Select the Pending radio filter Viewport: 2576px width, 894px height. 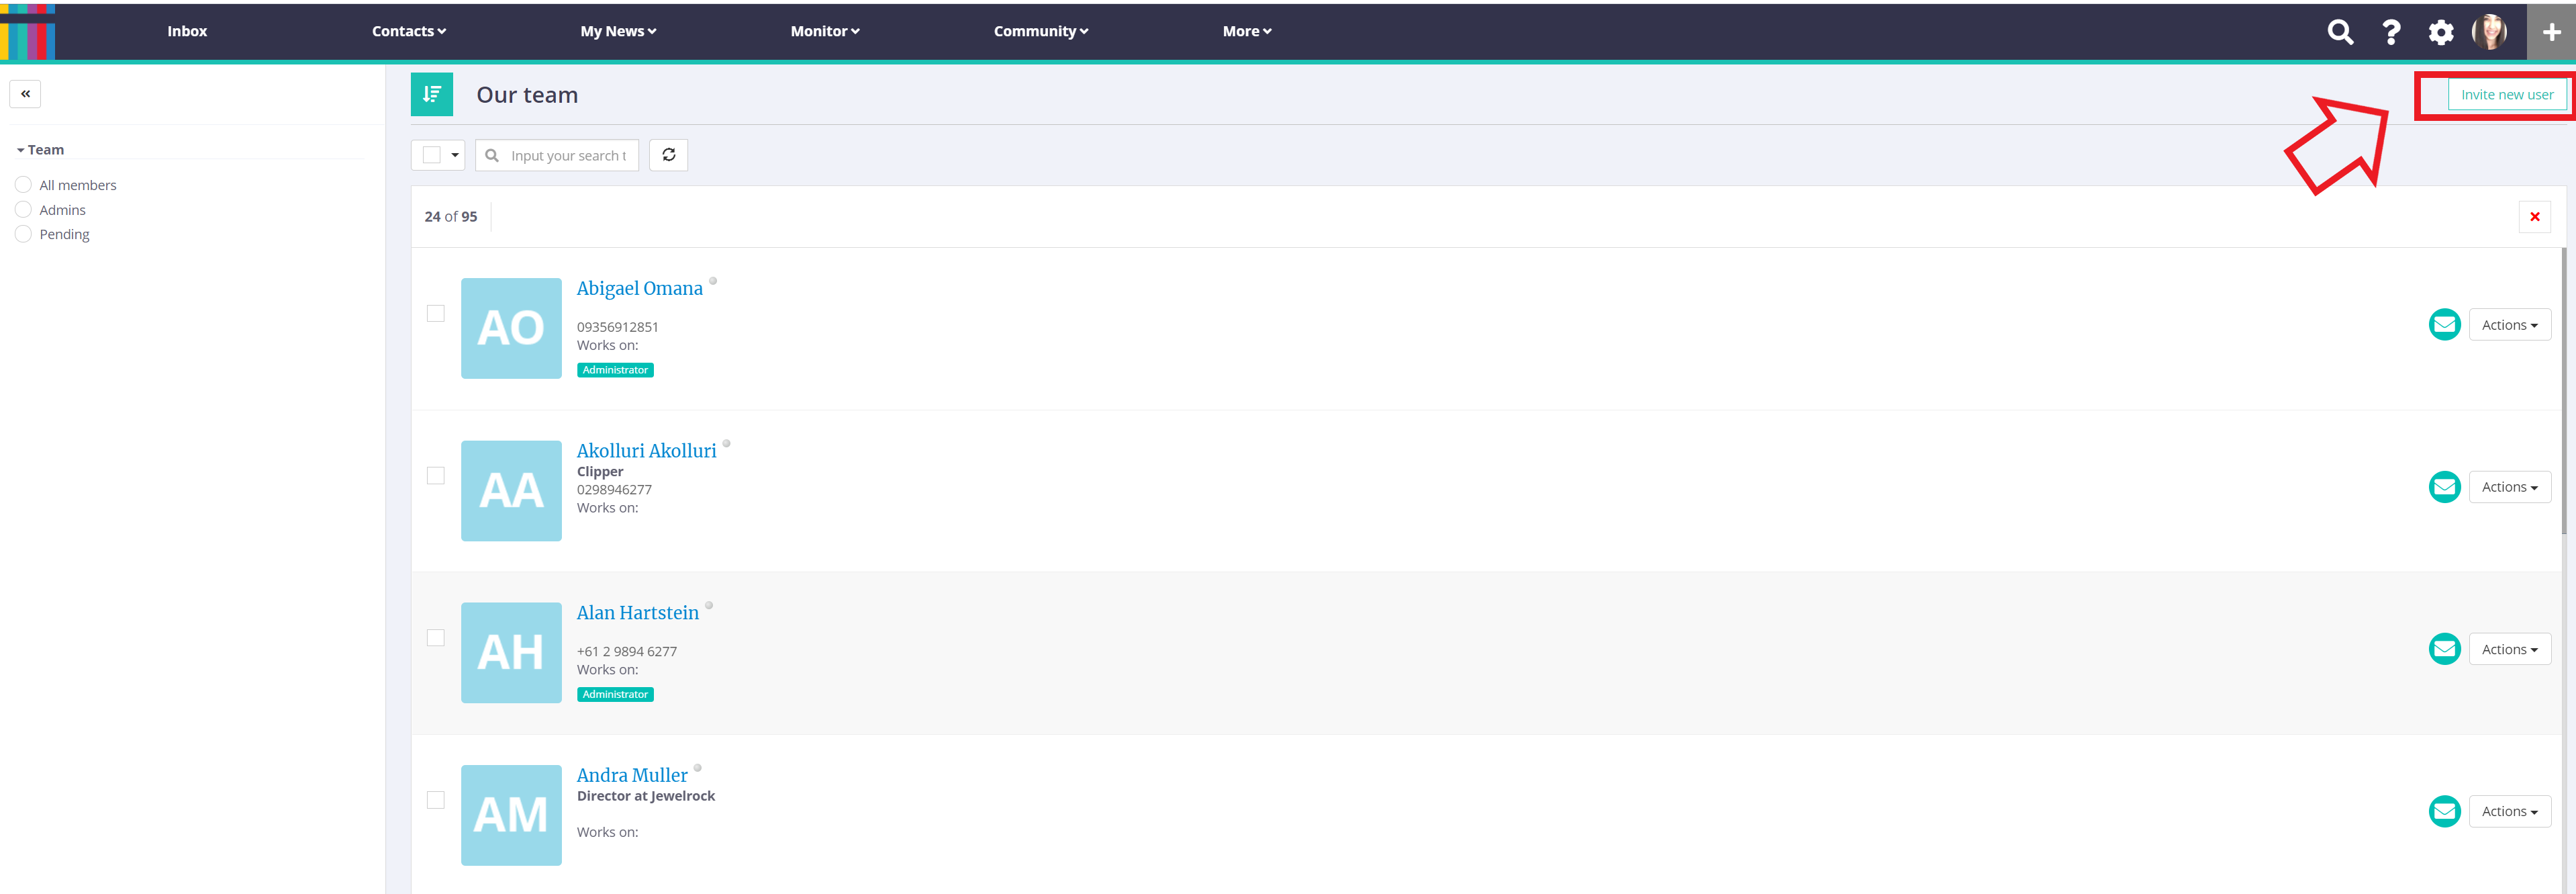click(24, 234)
